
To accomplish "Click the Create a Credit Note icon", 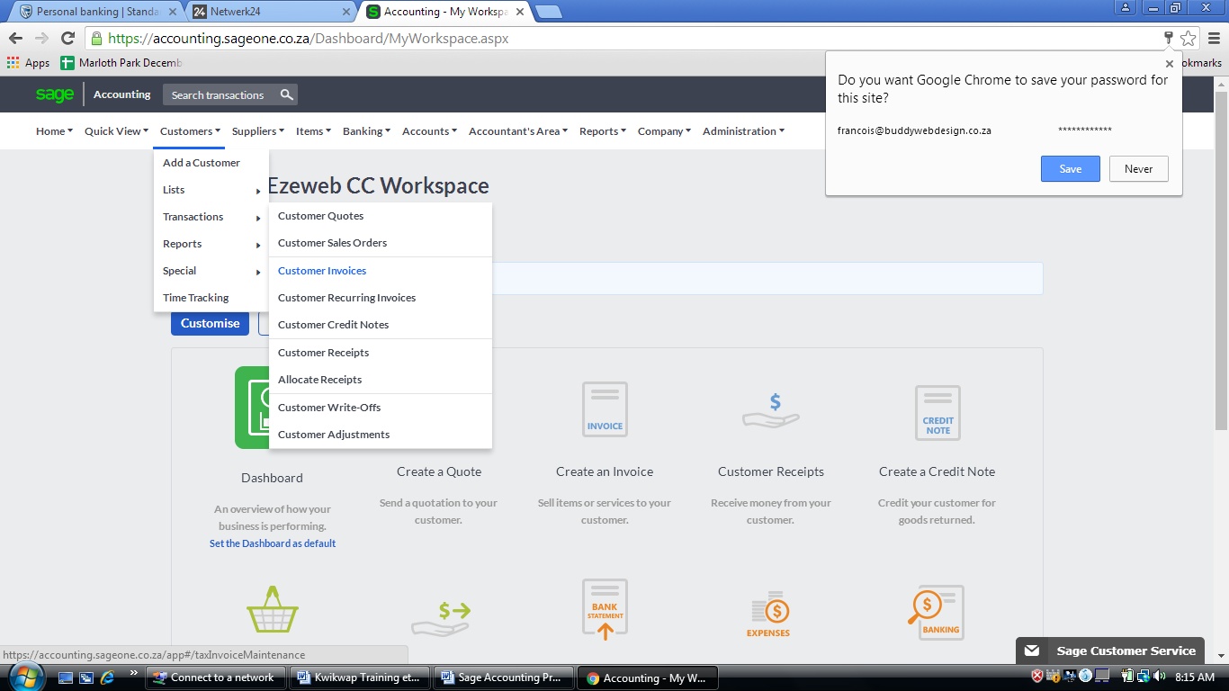I will [937, 413].
